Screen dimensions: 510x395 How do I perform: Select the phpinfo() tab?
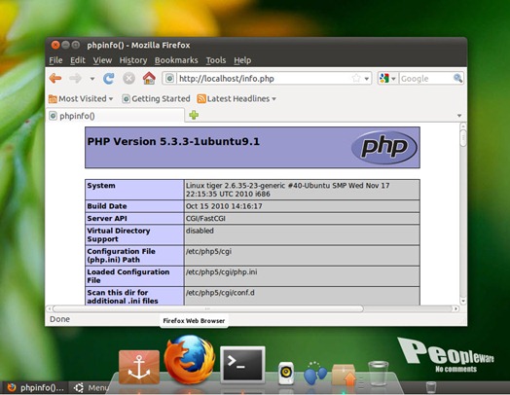point(116,116)
